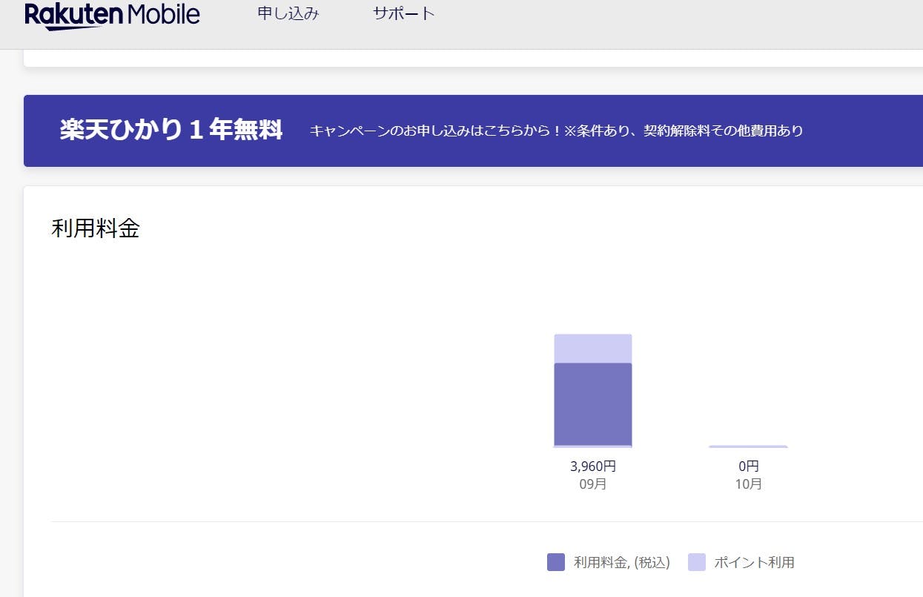
Task: Click the dark purple 利用料金 legend swatch
Action: click(x=555, y=562)
